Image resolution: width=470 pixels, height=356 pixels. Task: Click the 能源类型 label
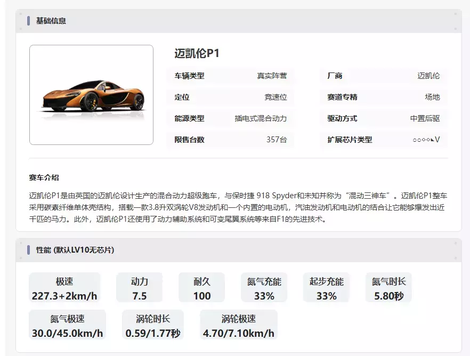[190, 118]
